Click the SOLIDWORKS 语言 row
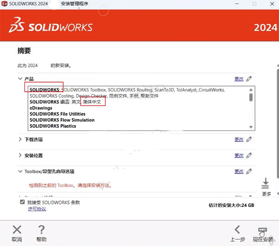 pos(65,102)
